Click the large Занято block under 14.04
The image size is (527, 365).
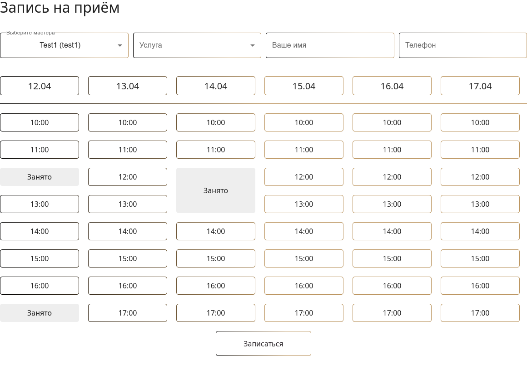pos(216,190)
